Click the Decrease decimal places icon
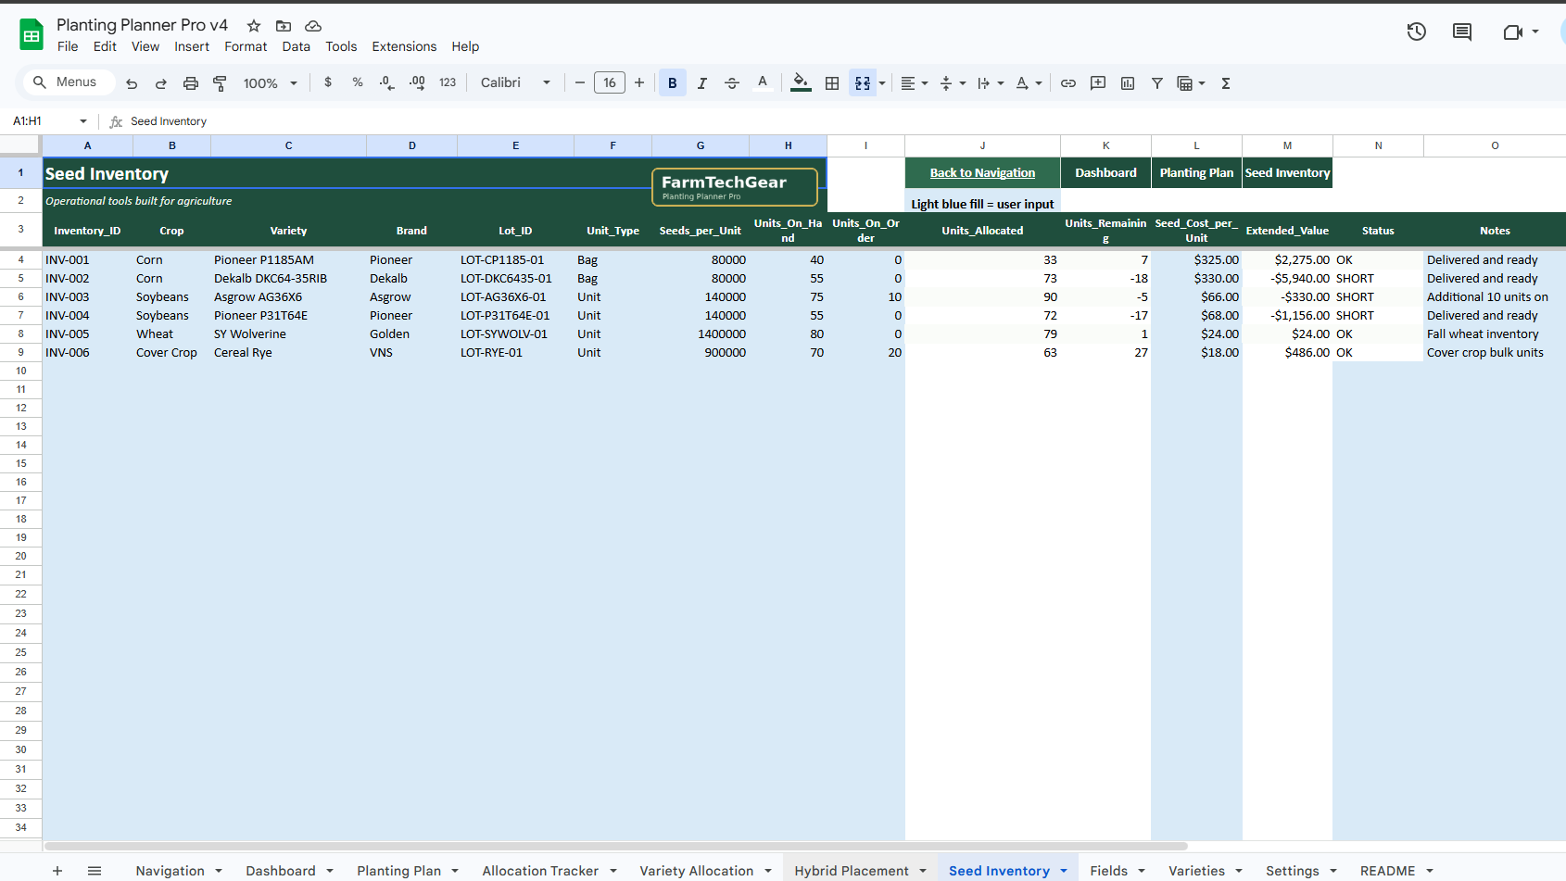This screenshot has width=1566, height=881. (x=386, y=82)
